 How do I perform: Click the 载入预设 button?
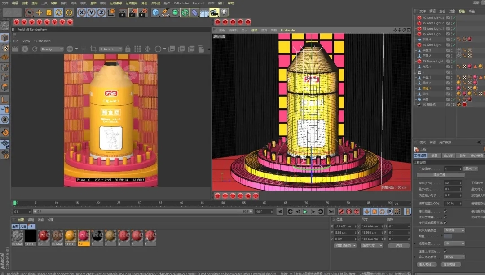(x=427, y=265)
